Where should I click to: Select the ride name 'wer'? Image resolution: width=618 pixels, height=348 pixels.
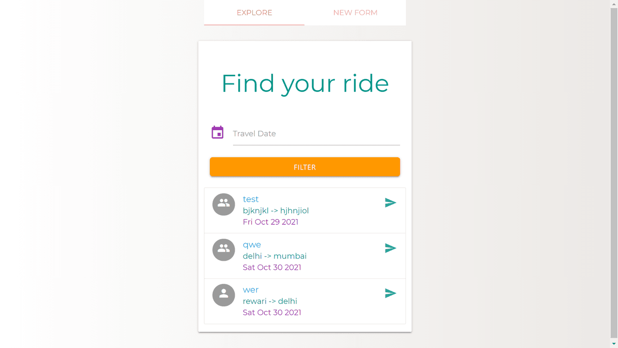[251, 290]
